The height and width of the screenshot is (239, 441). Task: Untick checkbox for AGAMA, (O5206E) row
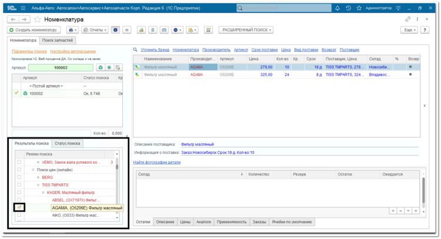pyautogui.click(x=19, y=207)
